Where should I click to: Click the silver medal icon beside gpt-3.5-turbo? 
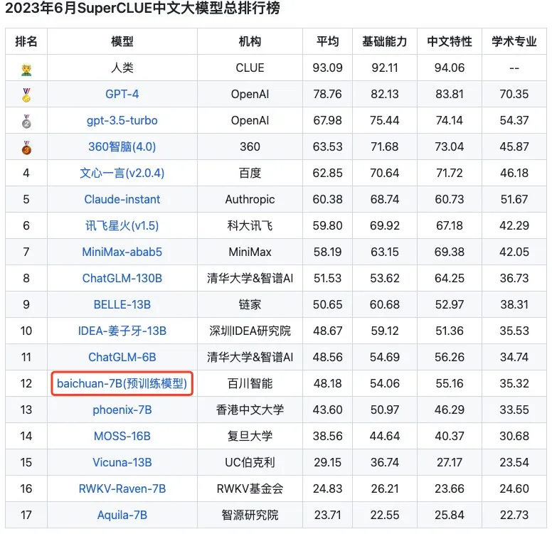pos(26,121)
